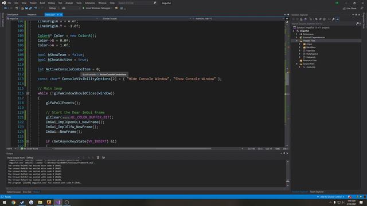Image resolution: width=367 pixels, height=206 pixels.
Task: Open Live Share
Action: 350,9
